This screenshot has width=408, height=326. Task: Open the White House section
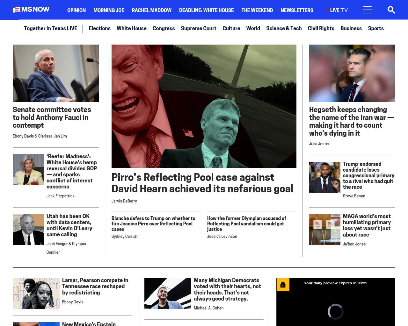[132, 28]
